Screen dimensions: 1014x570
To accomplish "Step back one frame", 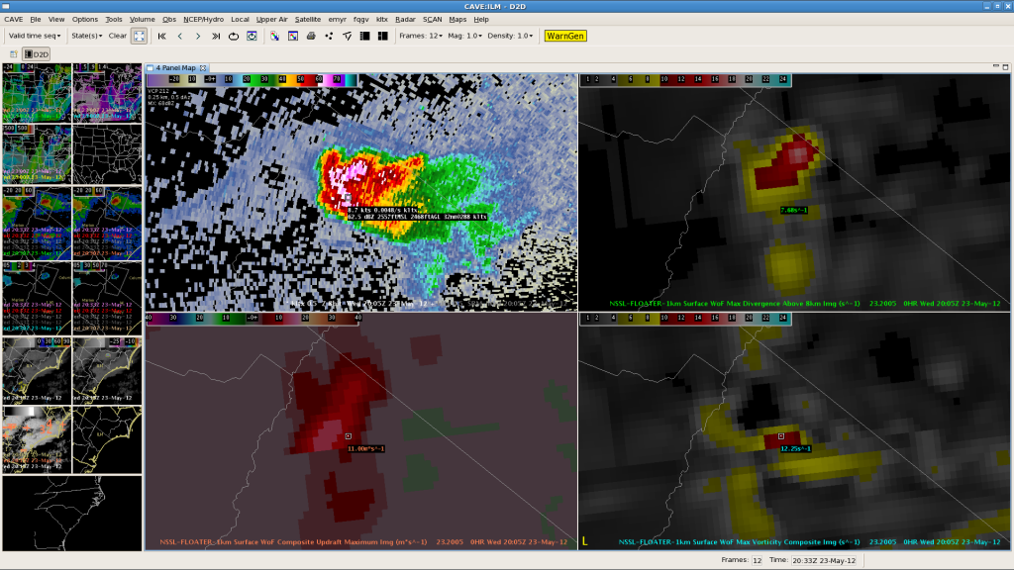I will point(180,36).
